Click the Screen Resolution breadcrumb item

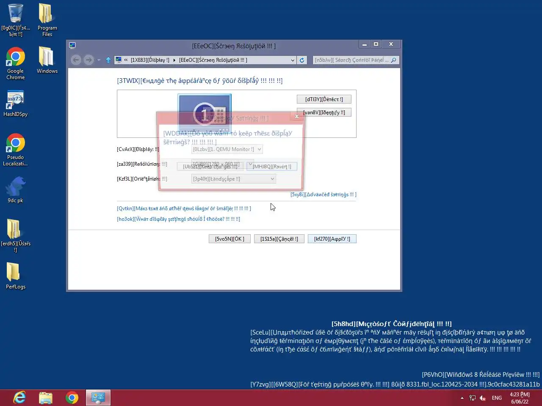pos(213,60)
